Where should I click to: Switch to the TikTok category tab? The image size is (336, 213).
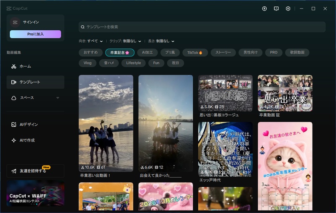[195, 53]
